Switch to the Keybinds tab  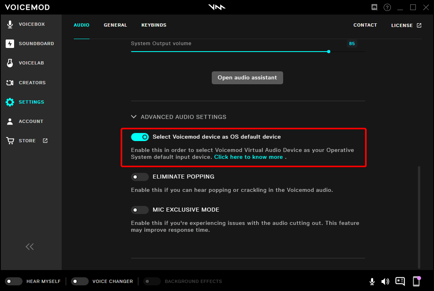154,25
